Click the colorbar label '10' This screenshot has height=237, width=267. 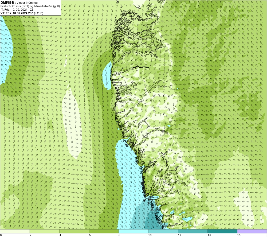150,235
